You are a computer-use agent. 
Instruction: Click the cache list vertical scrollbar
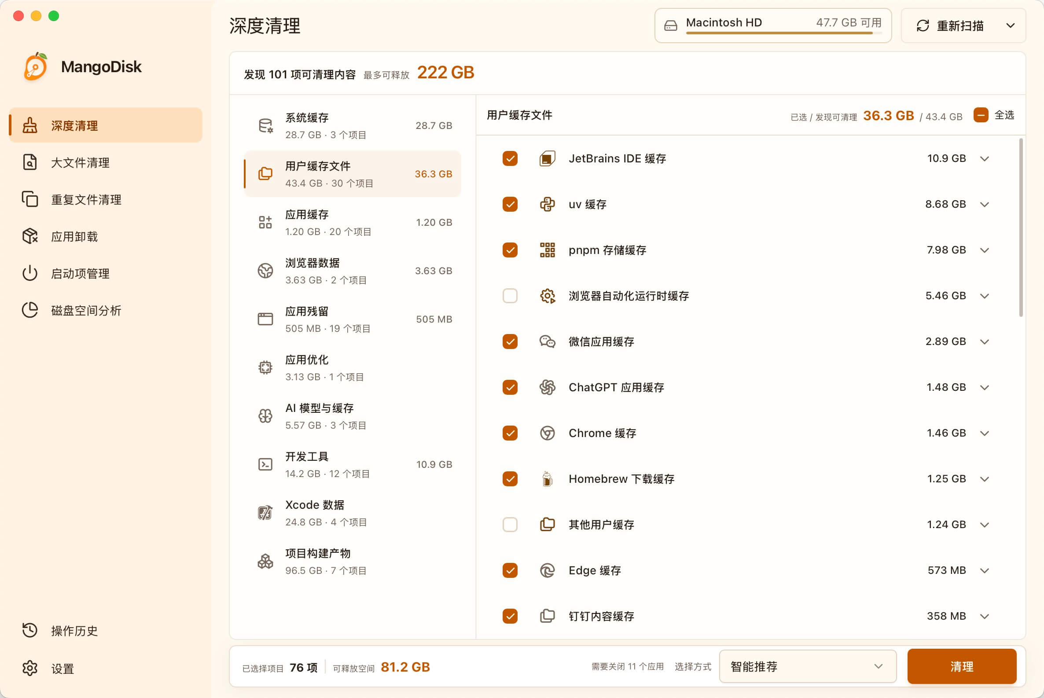pyautogui.click(x=1021, y=228)
